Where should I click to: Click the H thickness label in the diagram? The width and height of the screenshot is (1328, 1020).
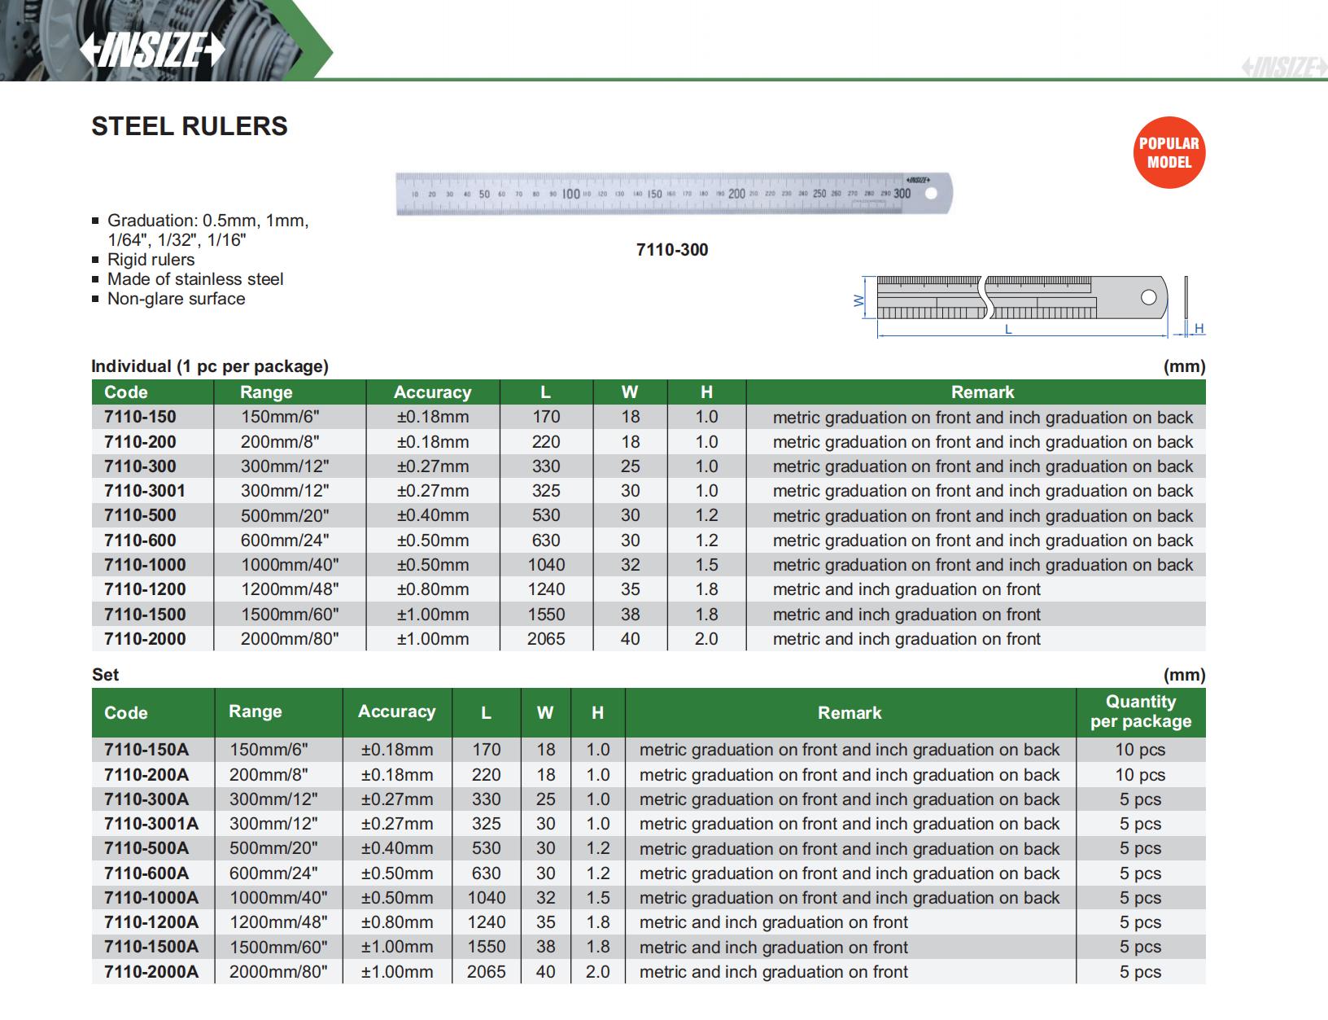[1199, 329]
